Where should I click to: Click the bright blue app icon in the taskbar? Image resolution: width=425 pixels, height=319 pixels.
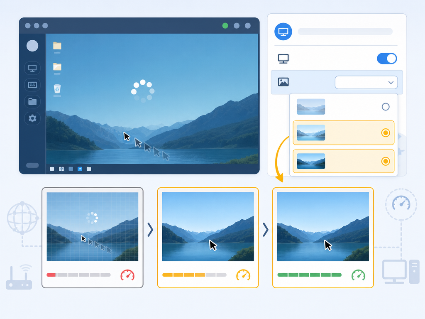click(80, 169)
